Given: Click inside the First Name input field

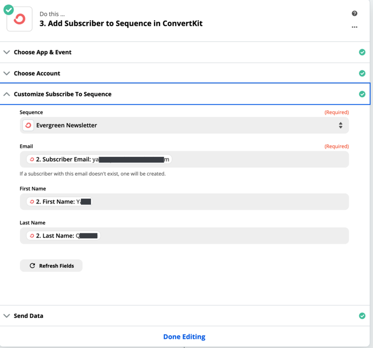Looking at the screenshot, I should (184, 202).
